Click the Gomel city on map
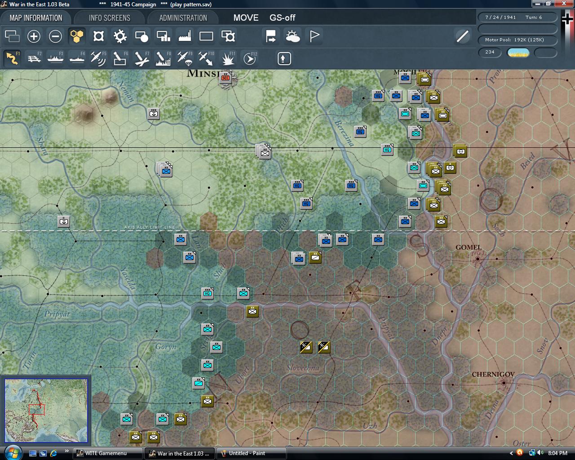The width and height of the screenshot is (575, 460). pyautogui.click(x=478, y=259)
